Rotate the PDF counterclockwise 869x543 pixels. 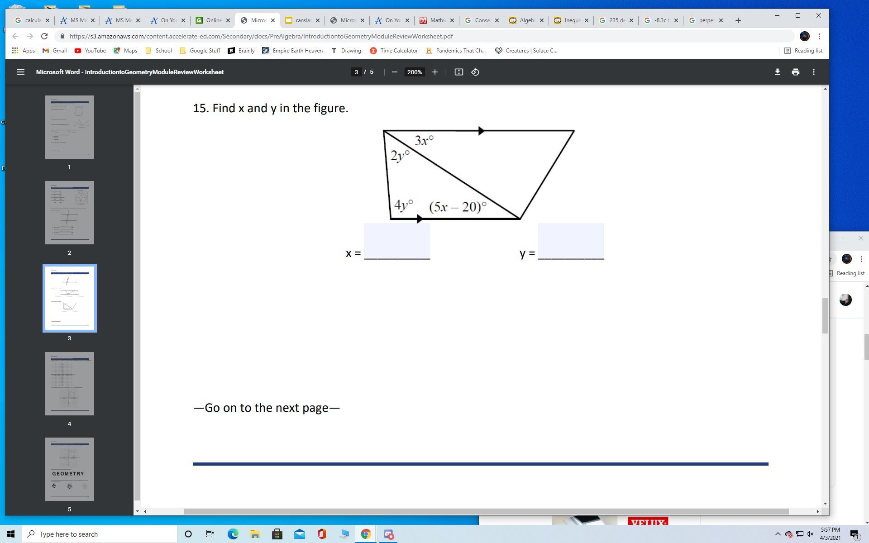pos(475,72)
